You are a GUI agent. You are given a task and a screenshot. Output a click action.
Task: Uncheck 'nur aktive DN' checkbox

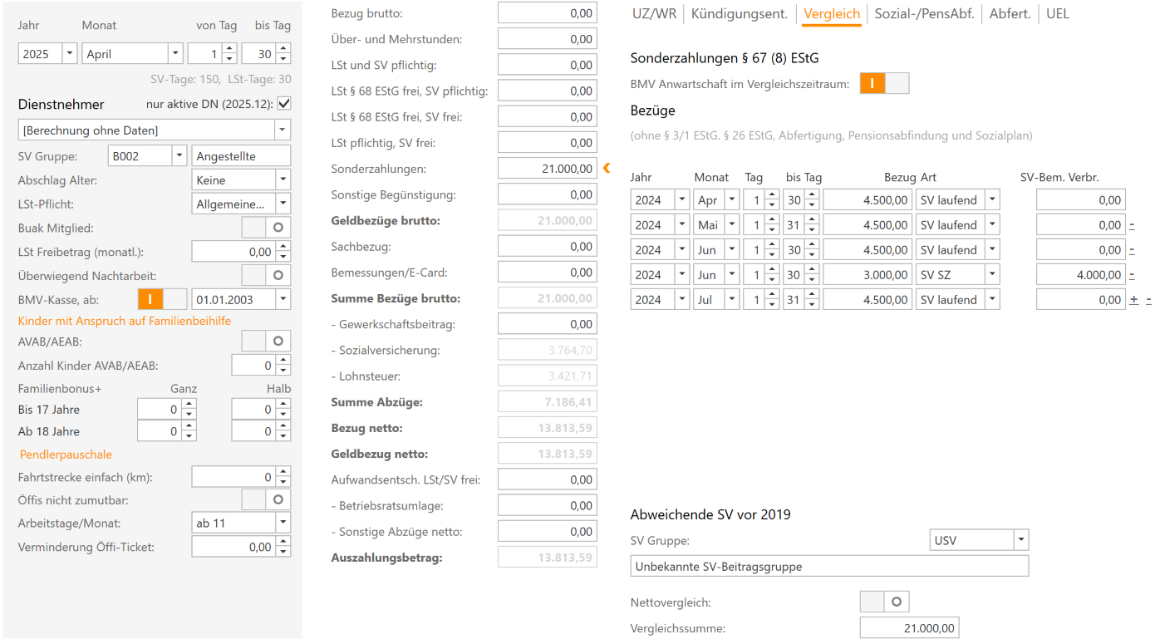(284, 104)
